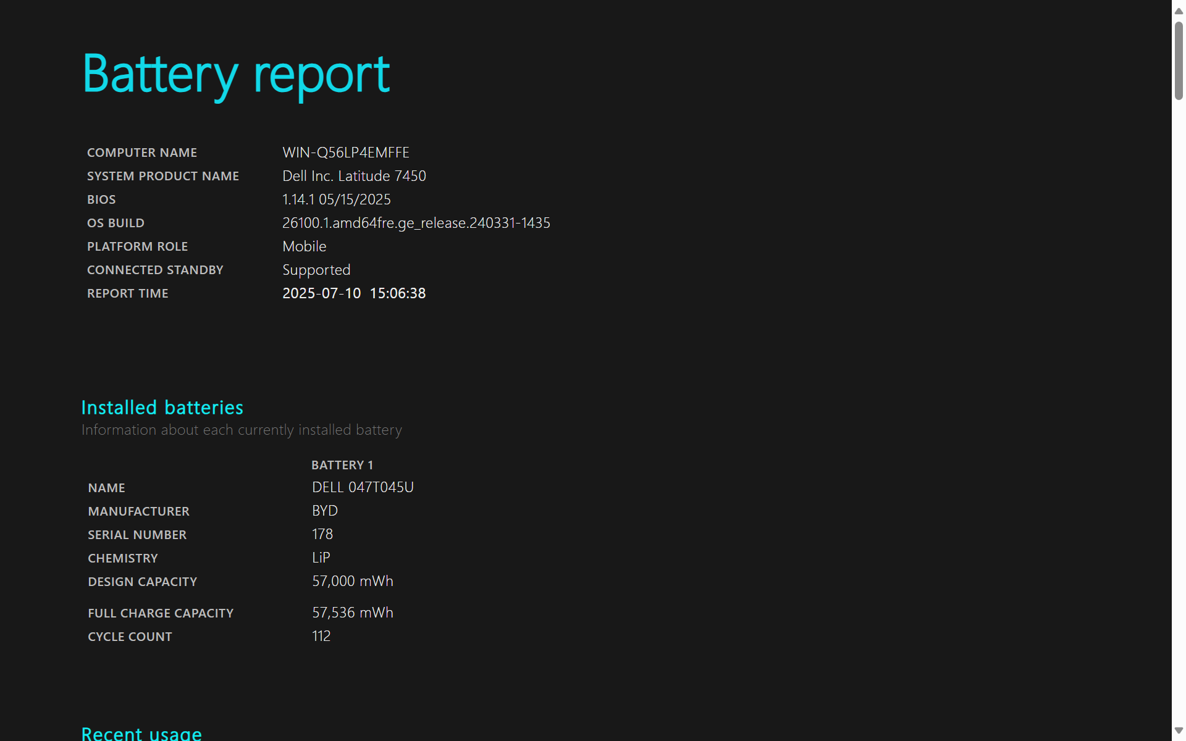Click the full charge capacity 57,536 mWh

(352, 613)
